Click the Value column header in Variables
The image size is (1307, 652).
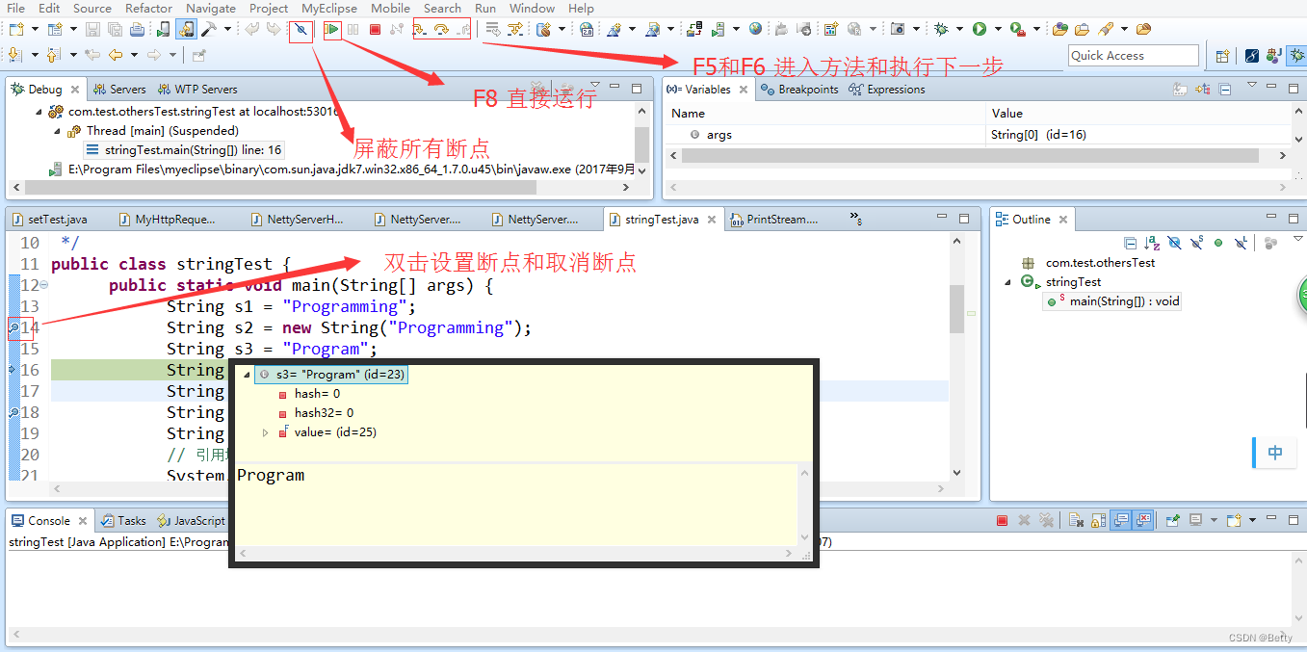[1007, 114]
